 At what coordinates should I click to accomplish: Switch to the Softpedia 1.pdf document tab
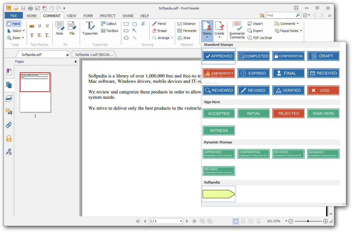pos(94,55)
